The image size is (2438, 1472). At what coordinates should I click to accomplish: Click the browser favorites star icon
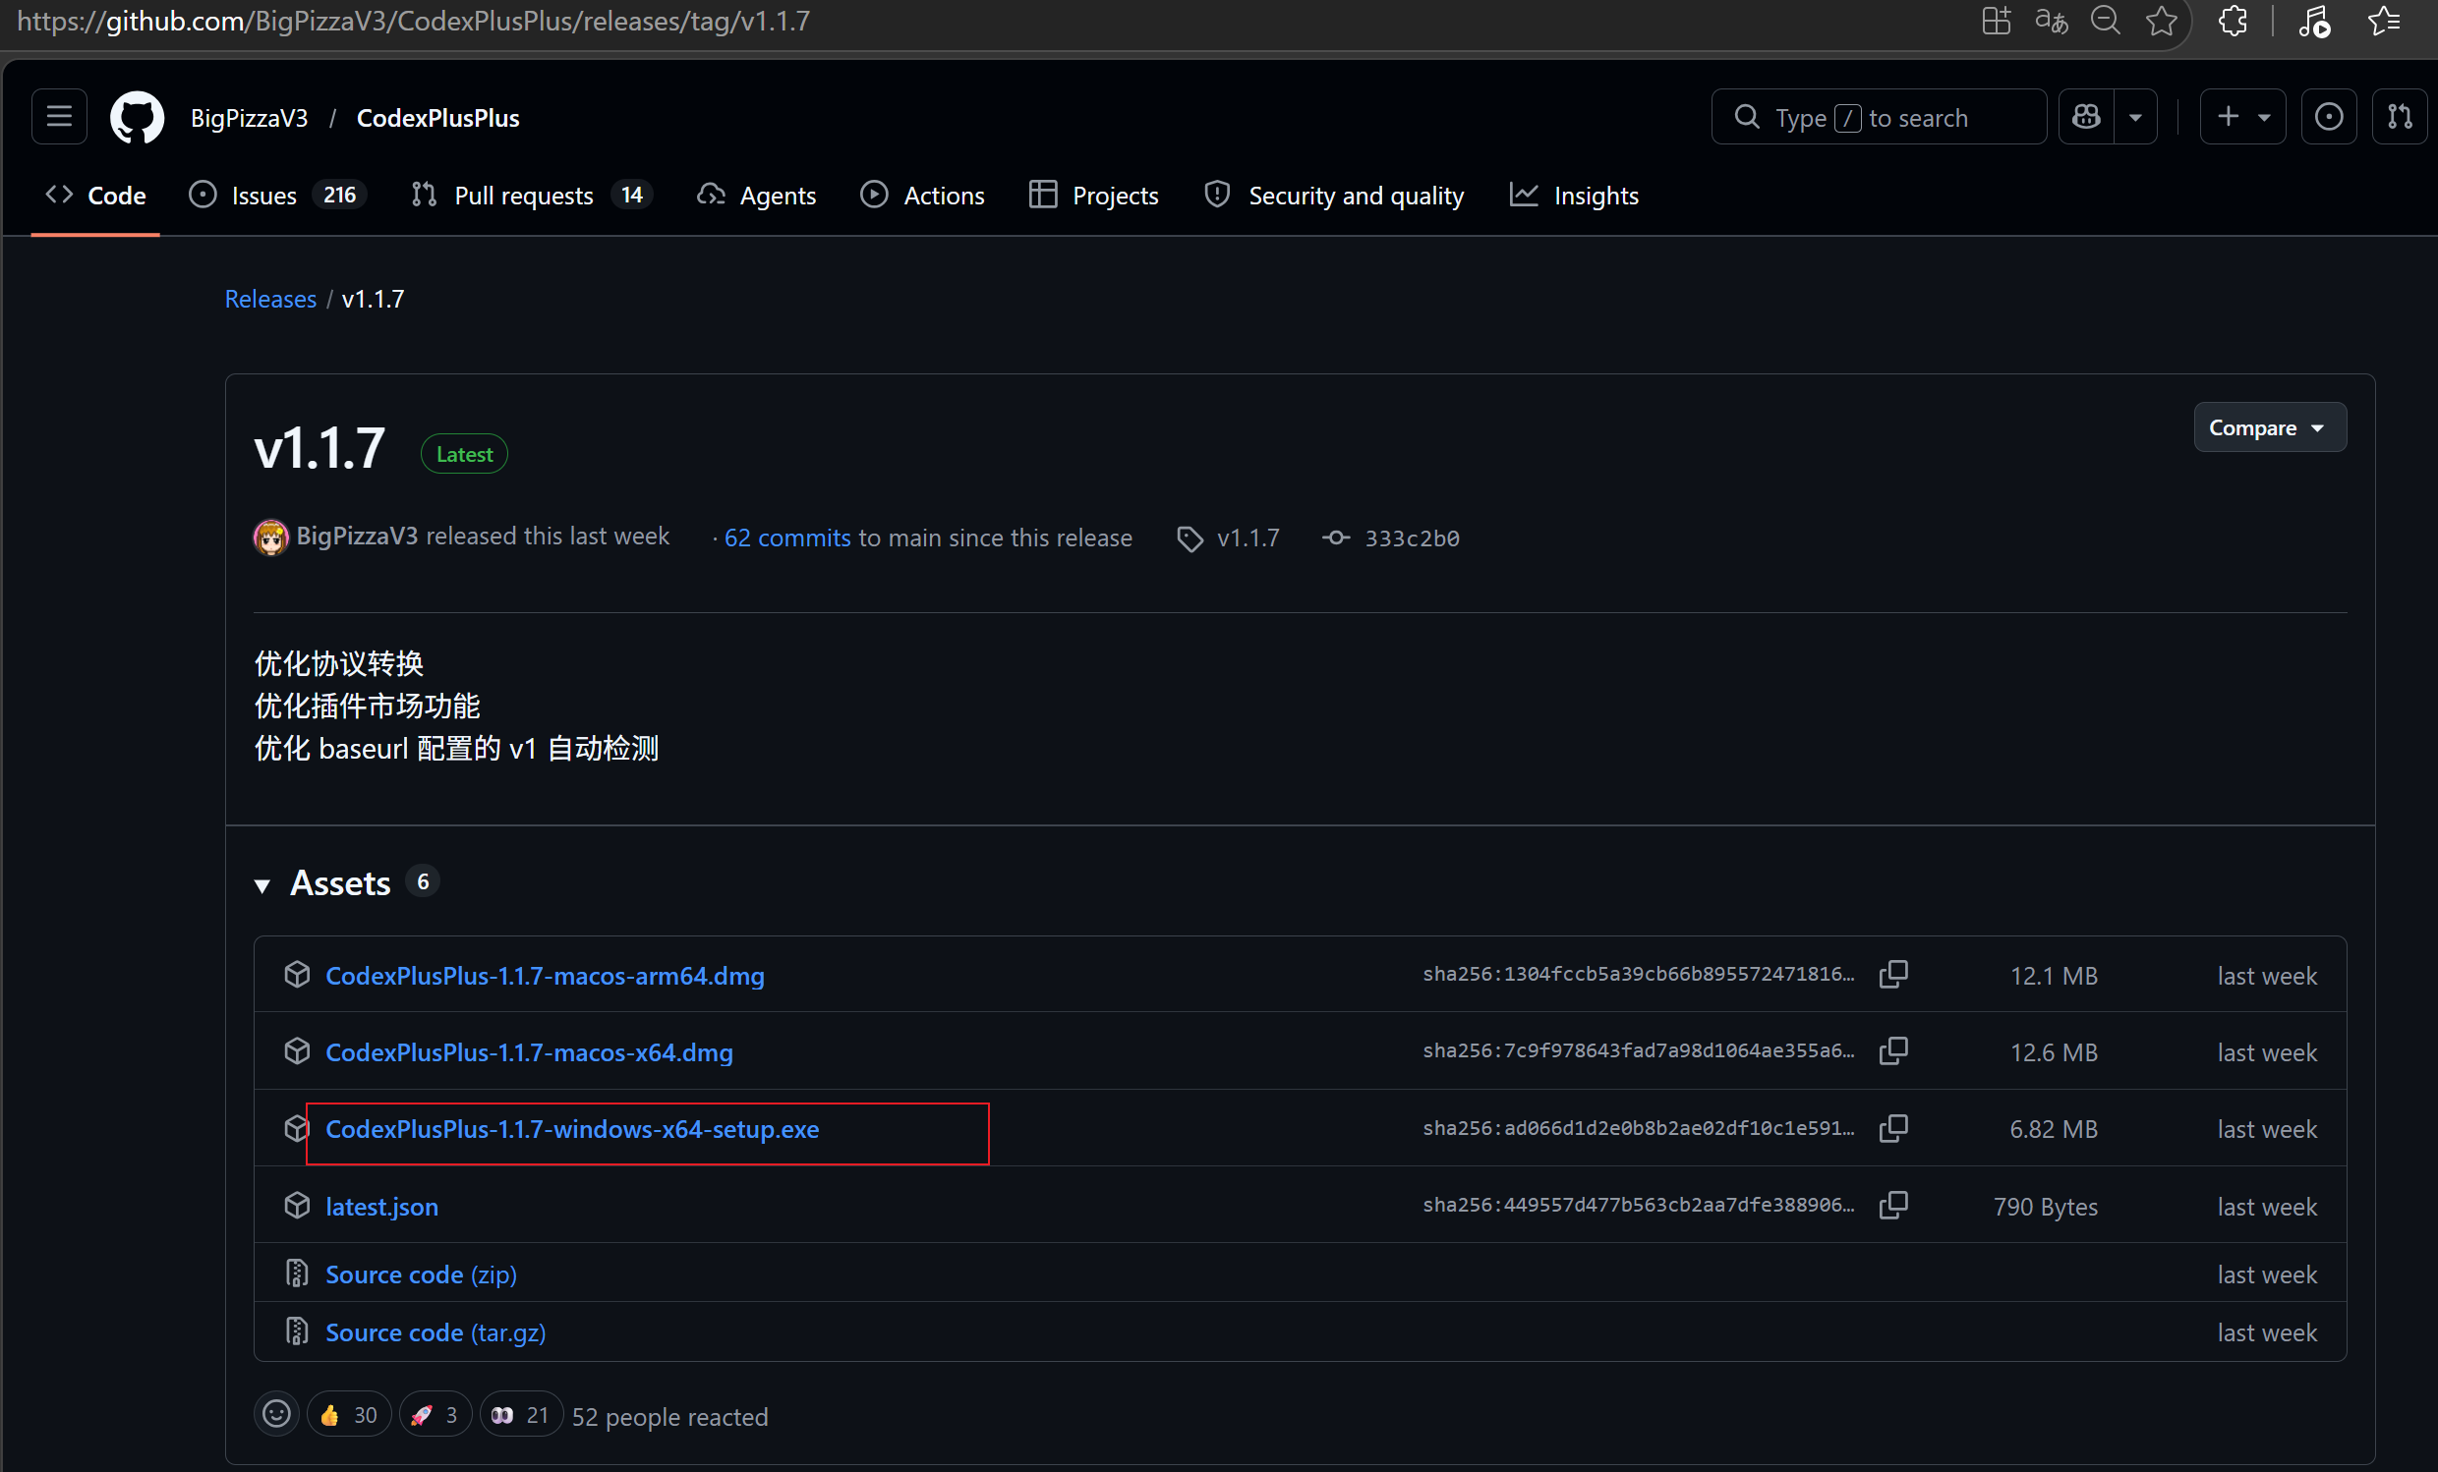pyautogui.click(x=2162, y=21)
